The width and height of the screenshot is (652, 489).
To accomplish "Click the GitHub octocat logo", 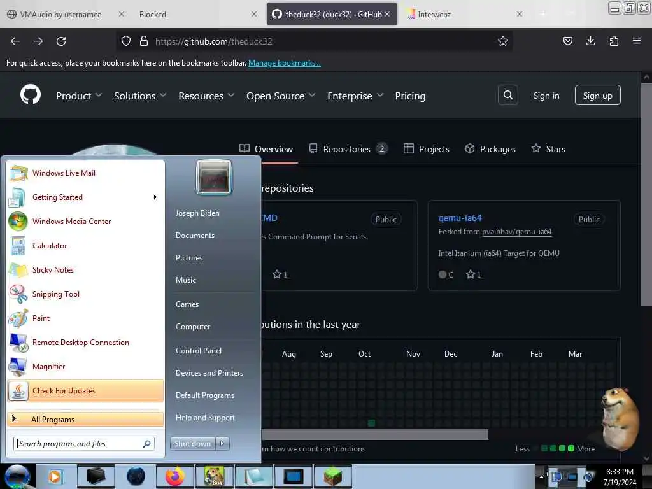I will [31, 95].
